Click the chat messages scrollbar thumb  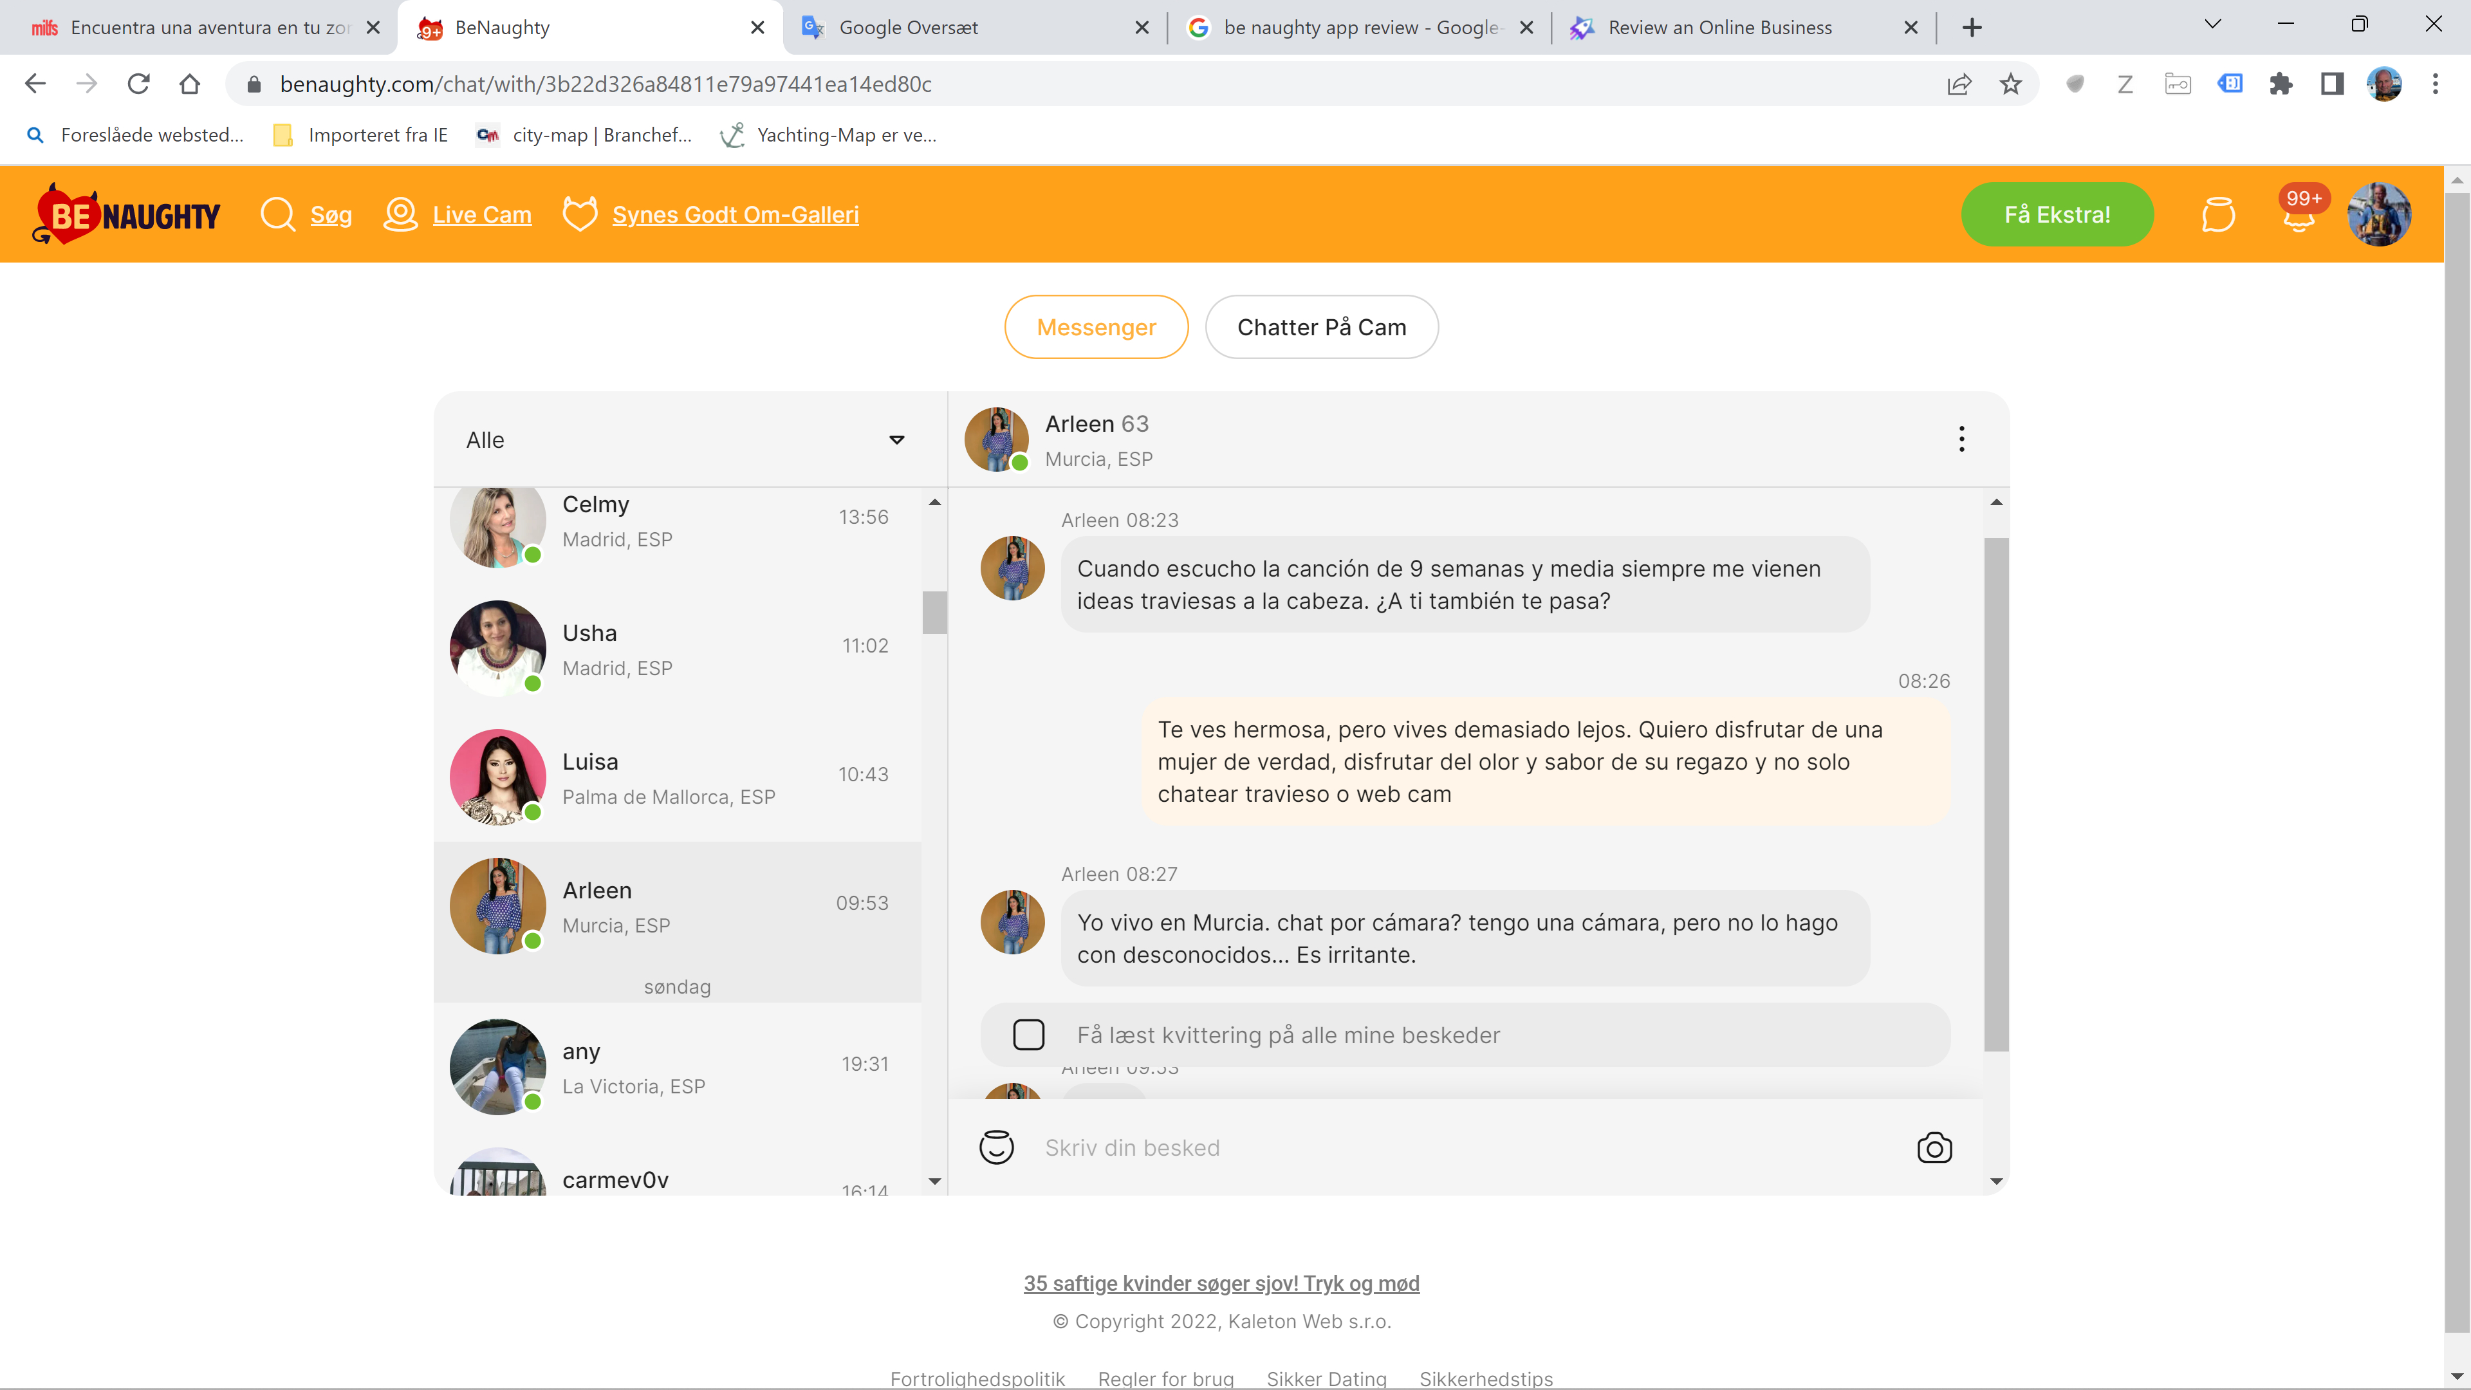point(1996,794)
